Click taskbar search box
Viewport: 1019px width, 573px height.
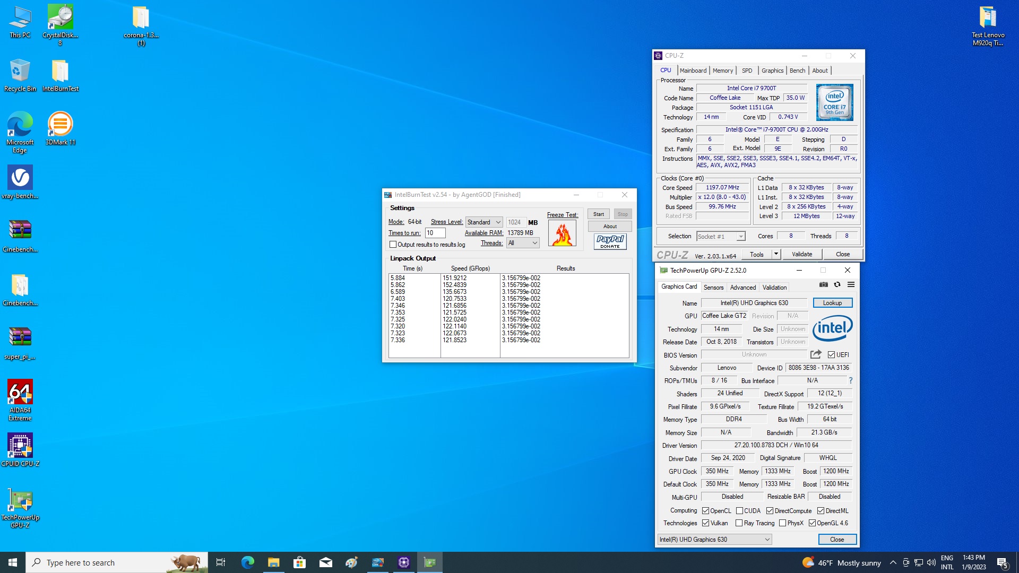[117, 562]
